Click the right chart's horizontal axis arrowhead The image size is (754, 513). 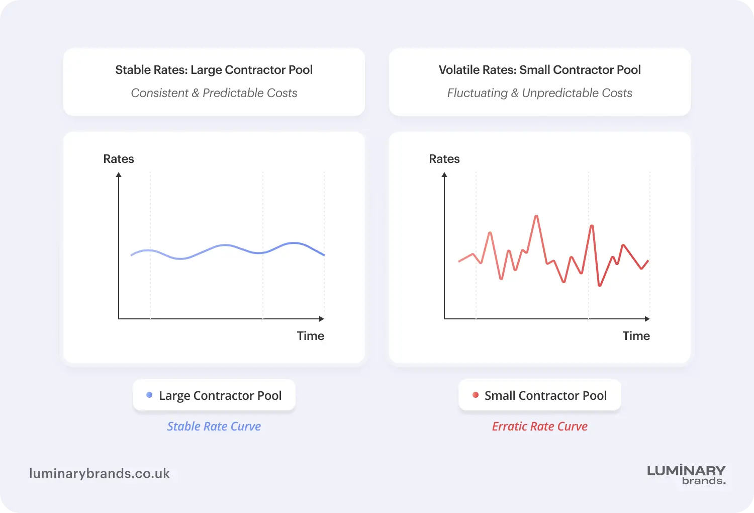[647, 319]
